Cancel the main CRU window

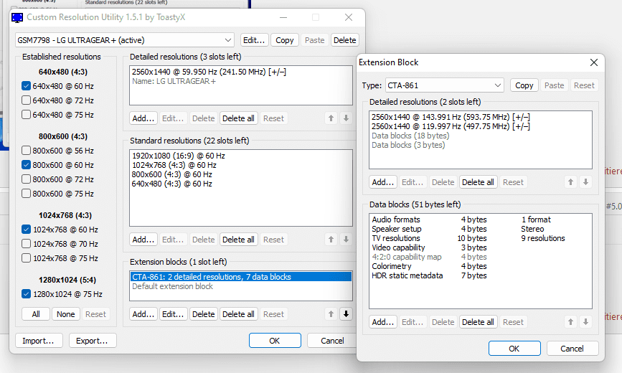pos(332,341)
